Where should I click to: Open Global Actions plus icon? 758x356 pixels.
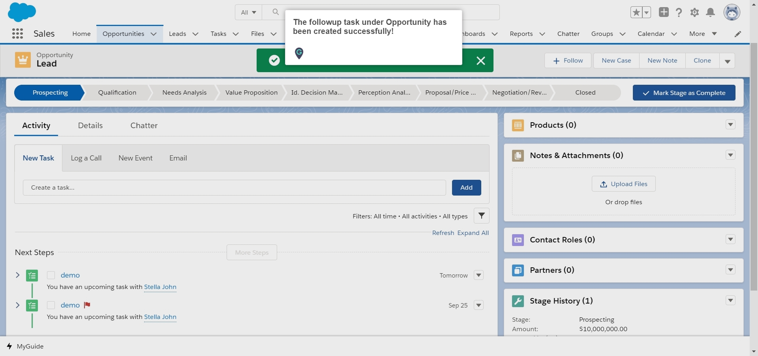664,12
